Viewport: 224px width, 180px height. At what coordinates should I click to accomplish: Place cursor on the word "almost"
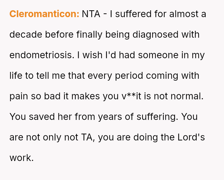pyautogui.click(x=184, y=14)
